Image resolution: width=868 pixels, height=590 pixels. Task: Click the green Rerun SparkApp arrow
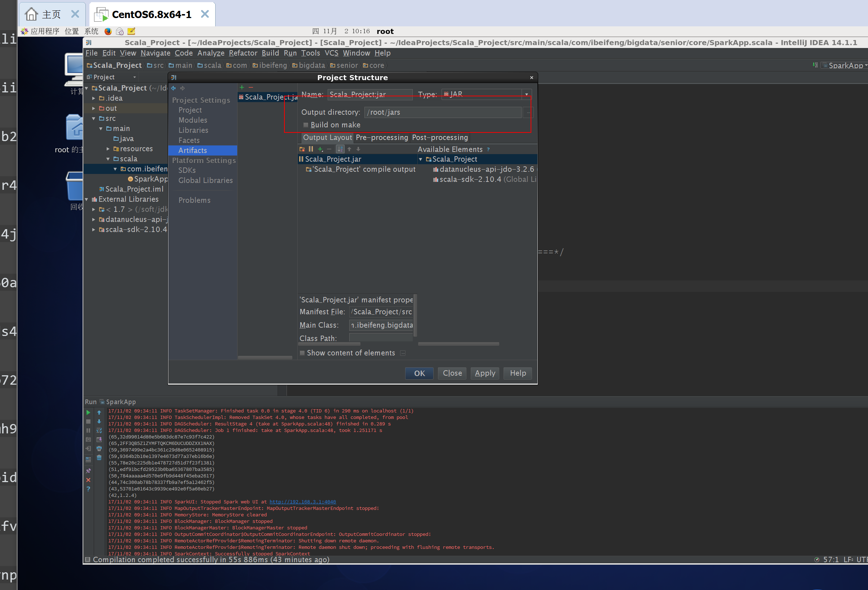coord(89,412)
